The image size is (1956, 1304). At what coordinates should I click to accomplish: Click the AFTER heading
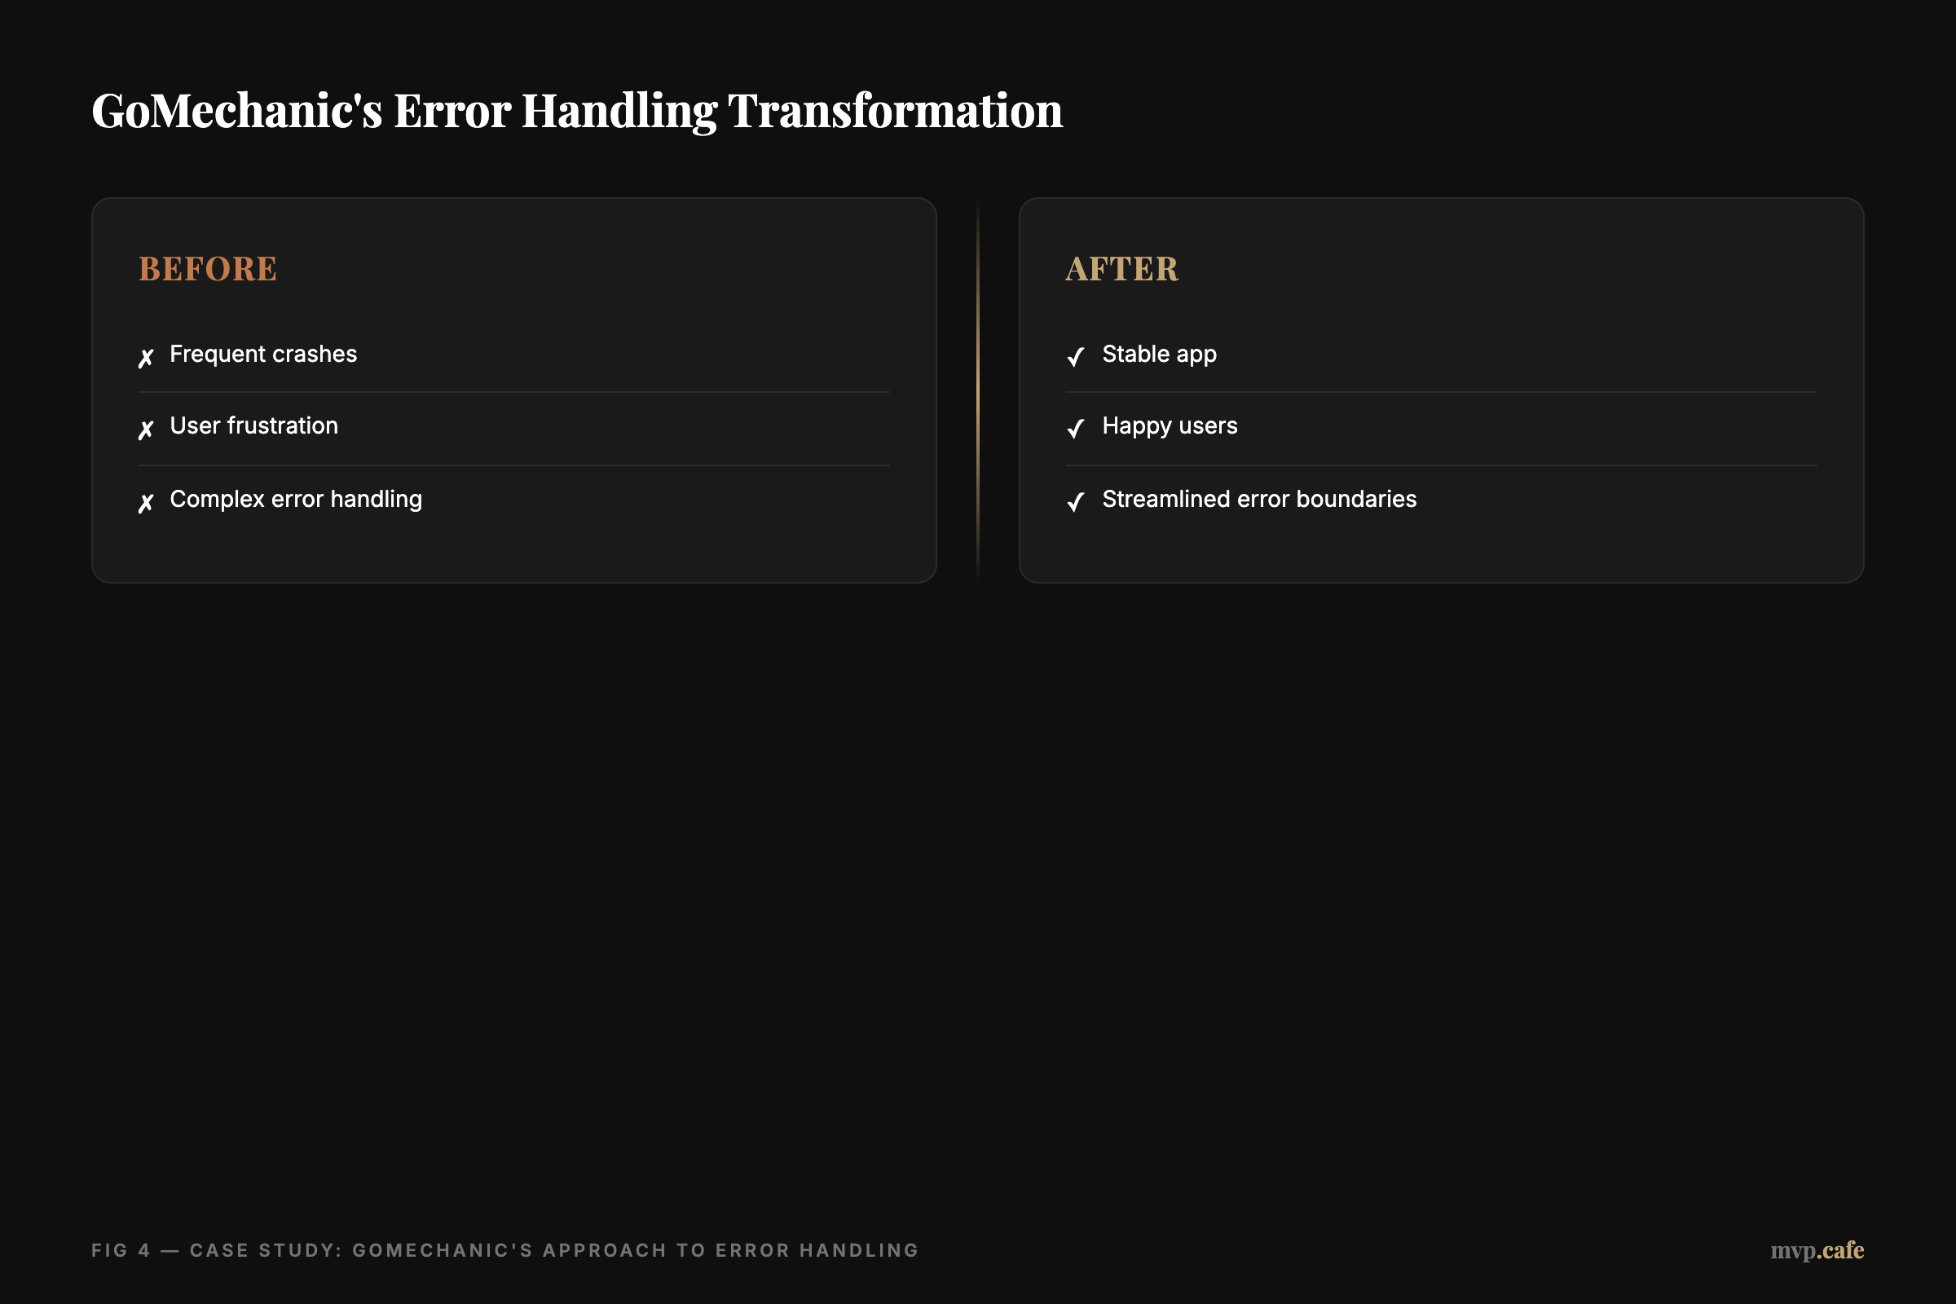1122,269
